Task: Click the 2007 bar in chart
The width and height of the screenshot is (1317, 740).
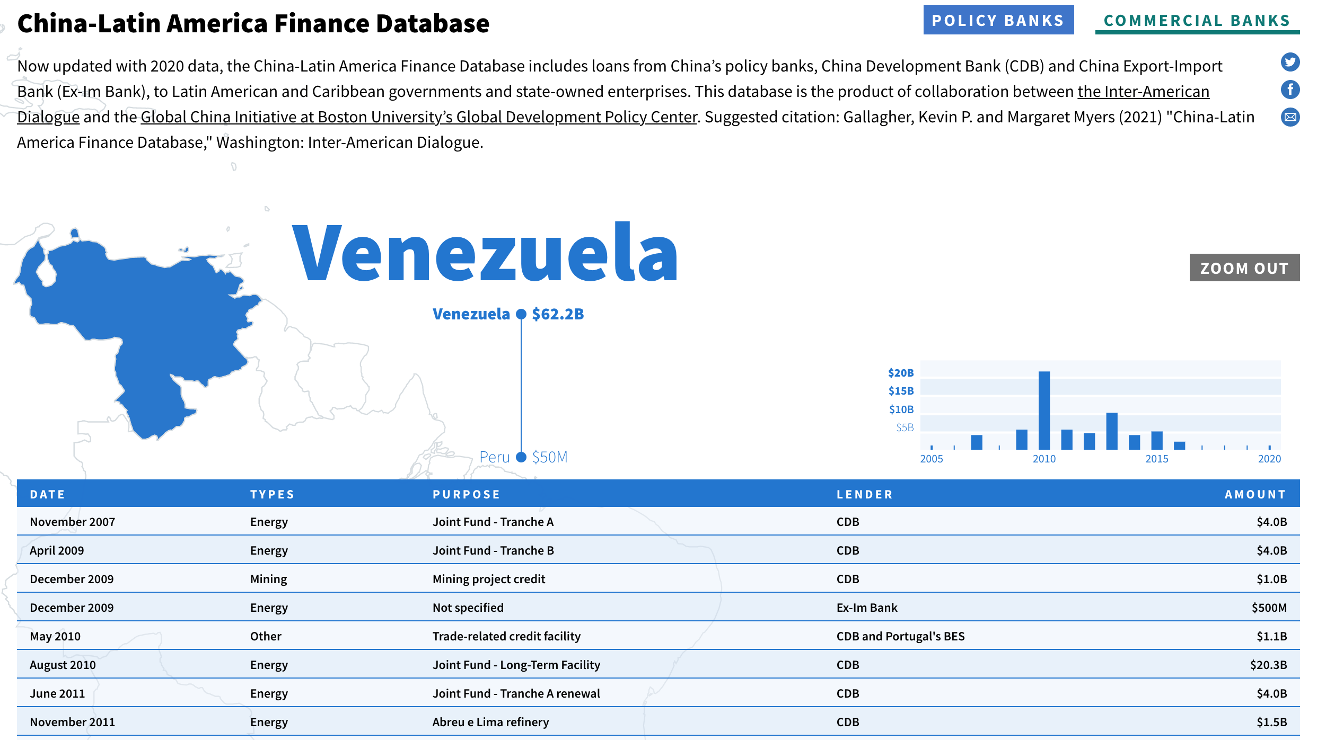Action: [x=977, y=442]
